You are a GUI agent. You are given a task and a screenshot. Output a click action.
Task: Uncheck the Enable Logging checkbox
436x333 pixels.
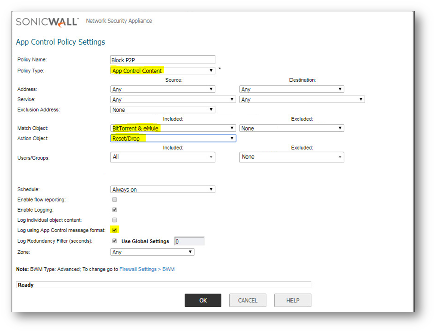coord(115,210)
